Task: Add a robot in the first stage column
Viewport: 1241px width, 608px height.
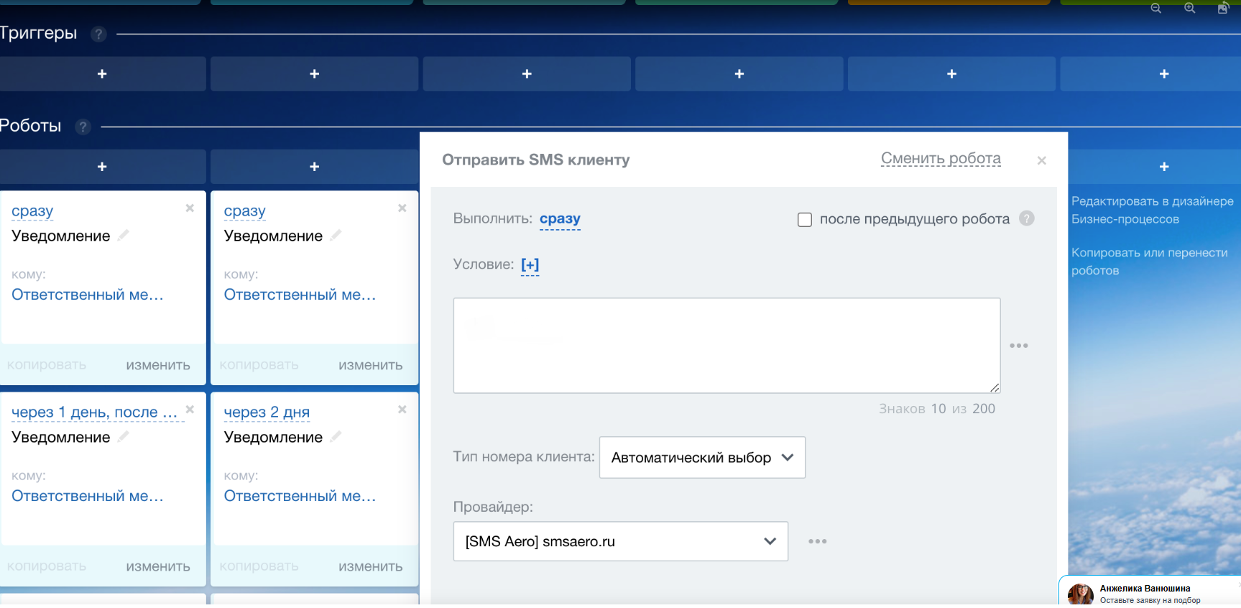Action: [x=102, y=167]
